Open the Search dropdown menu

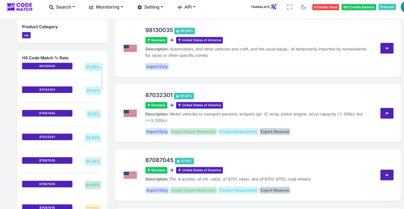point(62,7)
